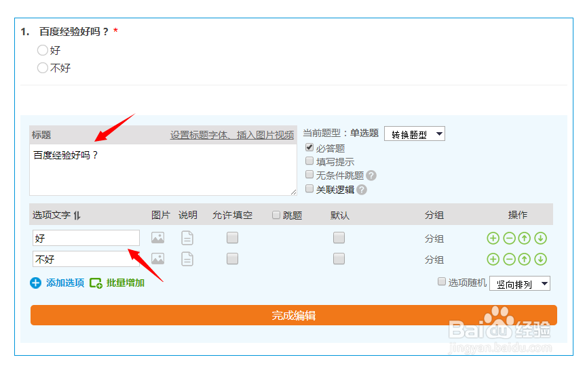Open the 转换题型 dropdown
This screenshot has height=368, width=585.
tap(415, 134)
